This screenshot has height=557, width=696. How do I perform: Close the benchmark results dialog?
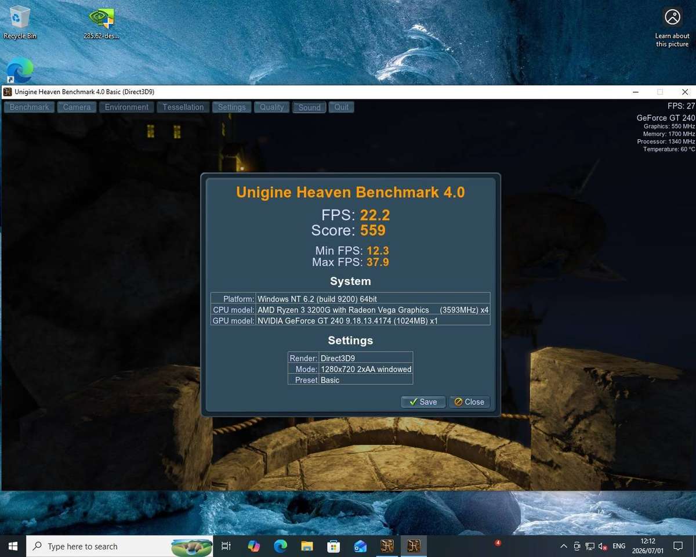469,402
